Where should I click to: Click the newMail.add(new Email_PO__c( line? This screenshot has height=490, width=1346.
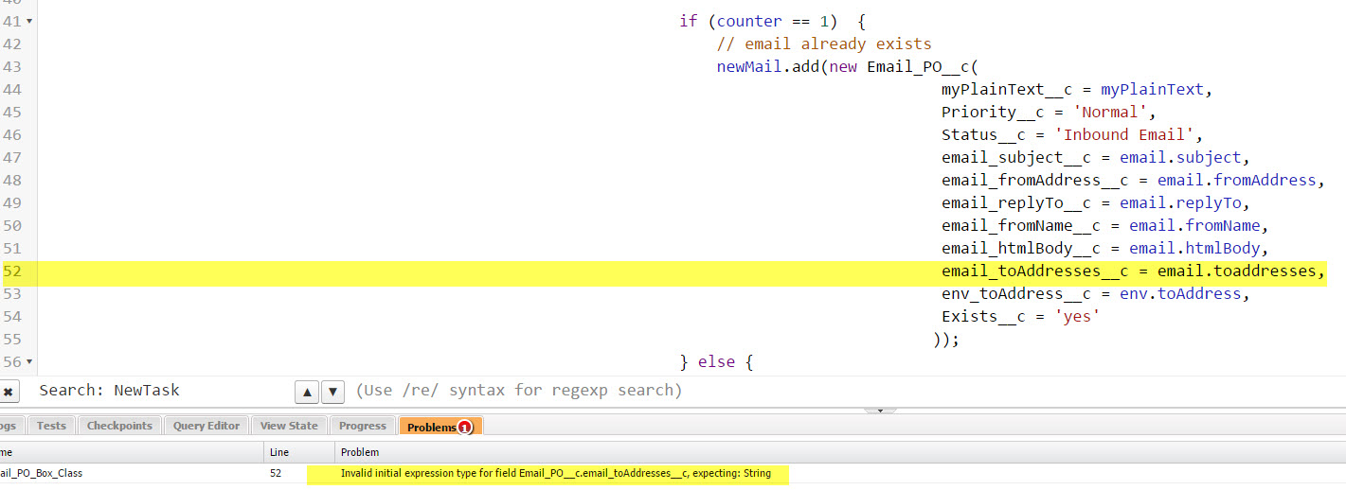848,66
